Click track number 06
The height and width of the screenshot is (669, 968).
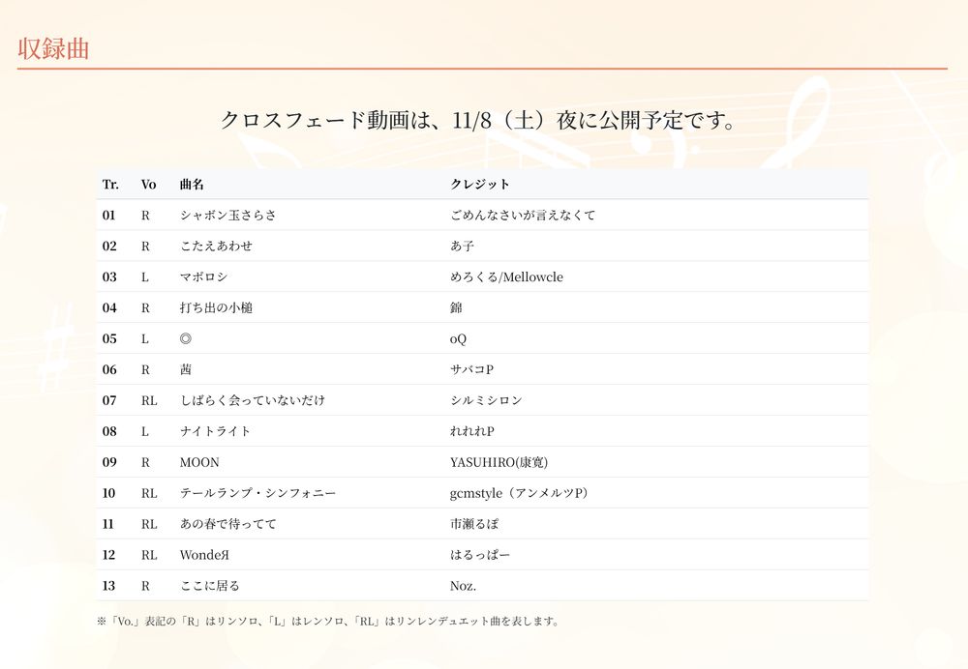click(109, 369)
